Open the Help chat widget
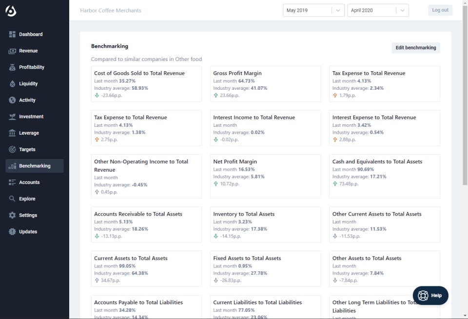The width and height of the screenshot is (468, 319). pyautogui.click(x=430, y=296)
